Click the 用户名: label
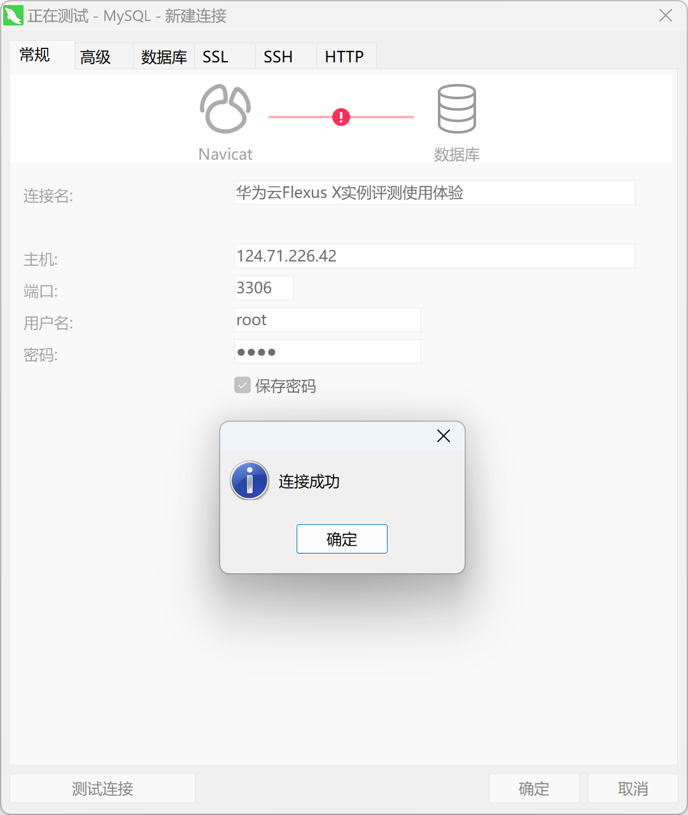This screenshot has width=688, height=815. (x=48, y=323)
